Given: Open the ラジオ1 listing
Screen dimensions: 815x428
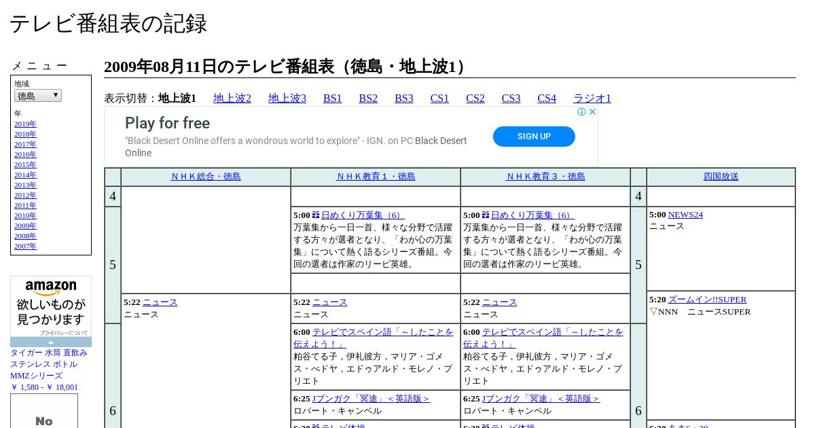Looking at the screenshot, I should pos(592,99).
